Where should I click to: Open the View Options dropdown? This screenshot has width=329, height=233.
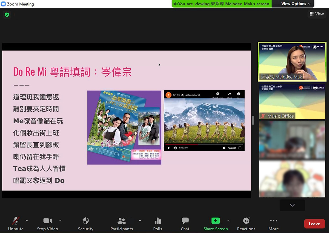point(296,4)
